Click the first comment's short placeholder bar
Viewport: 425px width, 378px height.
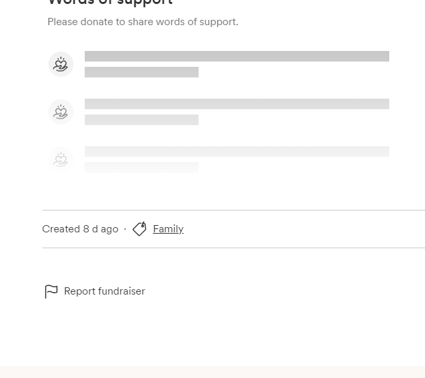(142, 72)
